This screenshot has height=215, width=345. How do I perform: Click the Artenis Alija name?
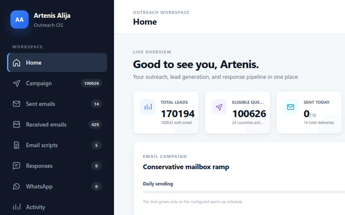pyautogui.click(x=52, y=15)
